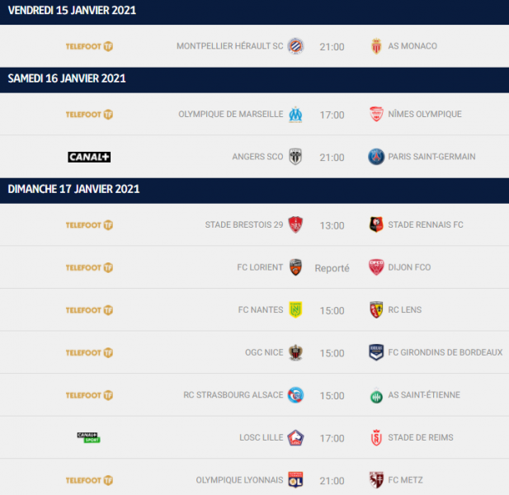
Task: Open the RC Strasbourg Alsace team link
Action: [x=233, y=394]
